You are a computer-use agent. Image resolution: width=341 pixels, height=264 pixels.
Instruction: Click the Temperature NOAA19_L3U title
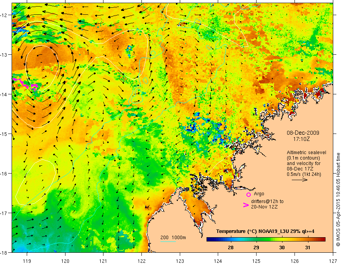[x=265, y=231]
